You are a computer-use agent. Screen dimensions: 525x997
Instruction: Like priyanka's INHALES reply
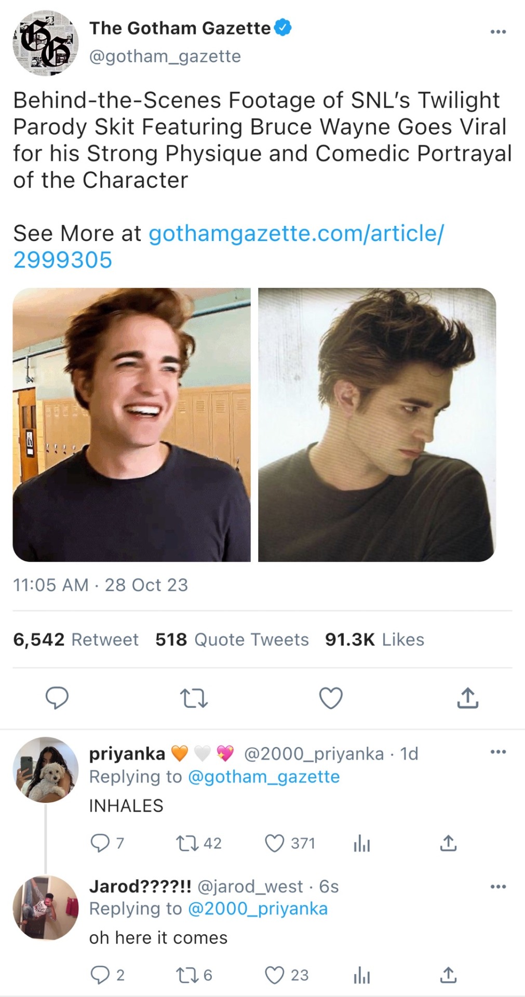point(275,843)
